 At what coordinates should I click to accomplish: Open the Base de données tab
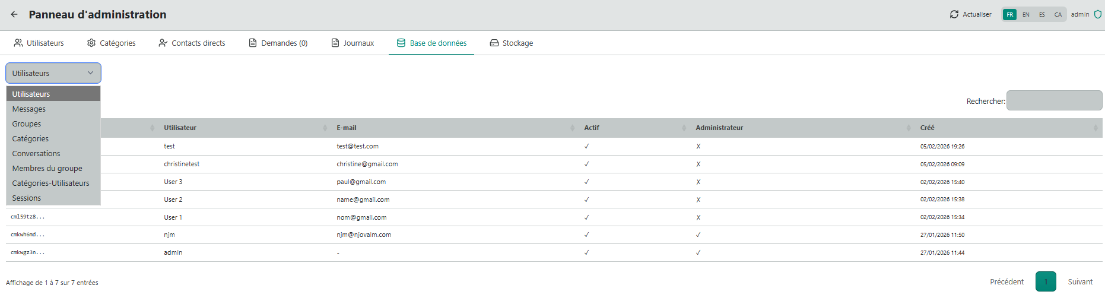coord(431,43)
